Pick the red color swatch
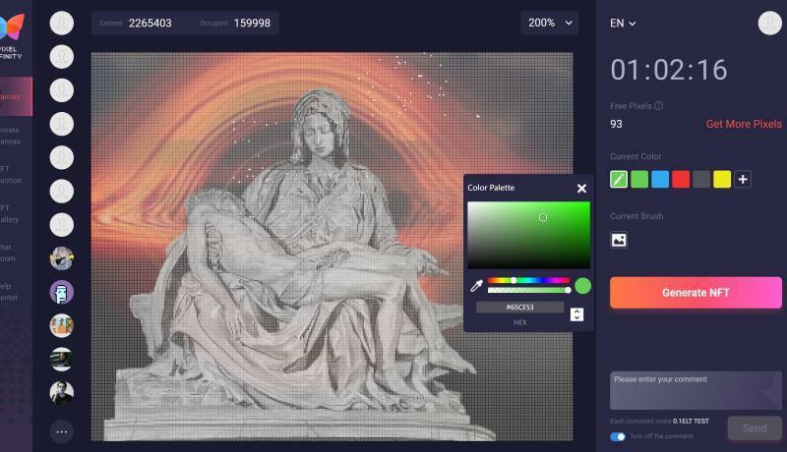 [x=681, y=180]
